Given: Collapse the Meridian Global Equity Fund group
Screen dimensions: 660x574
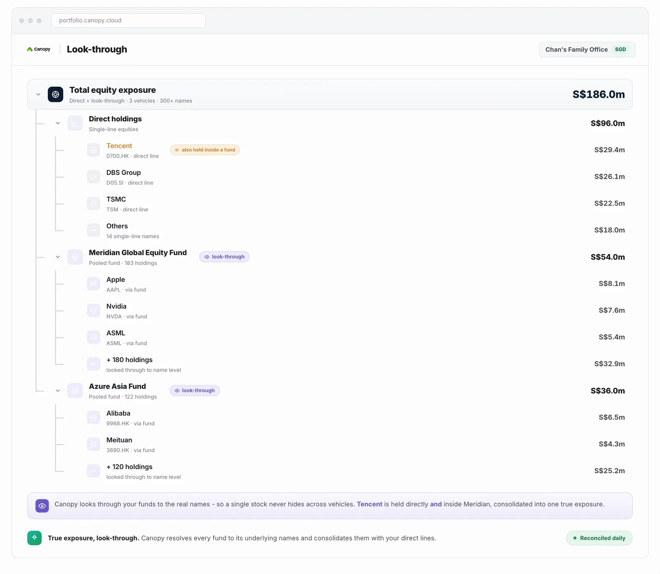Looking at the screenshot, I should point(58,257).
